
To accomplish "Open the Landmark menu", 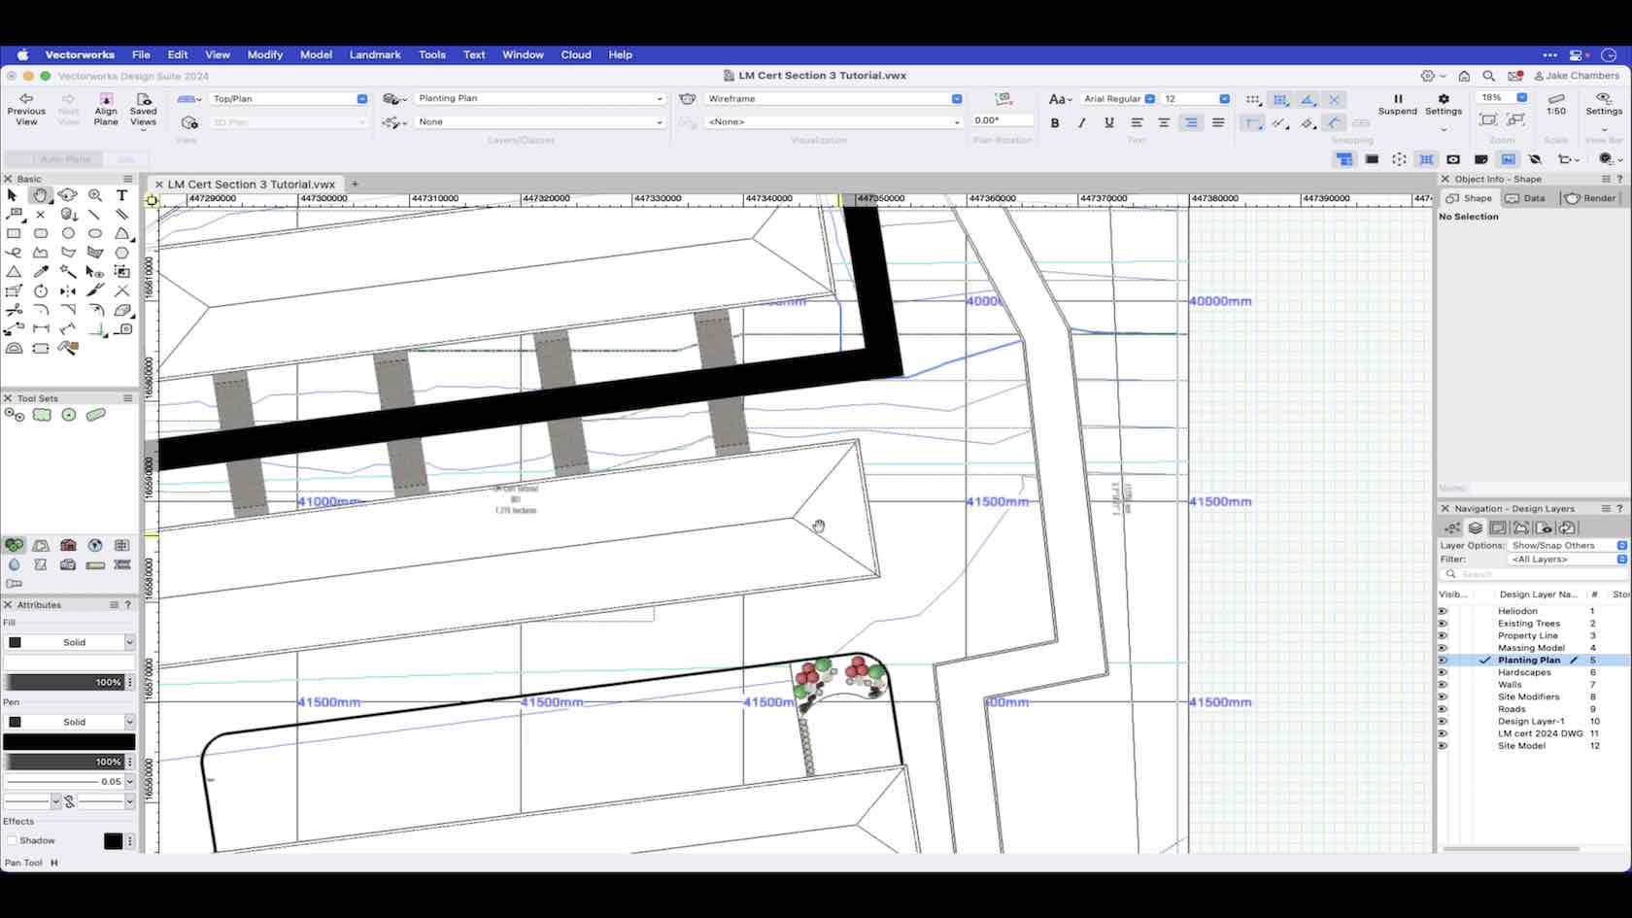I will [375, 54].
